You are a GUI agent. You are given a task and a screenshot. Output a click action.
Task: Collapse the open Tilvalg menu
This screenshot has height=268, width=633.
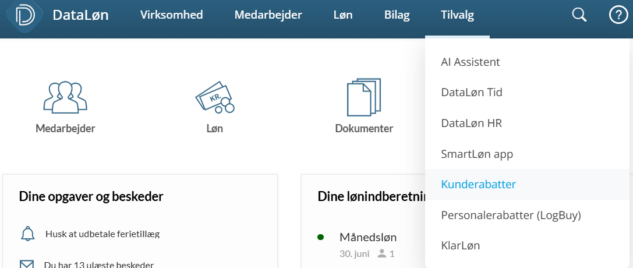(x=457, y=15)
